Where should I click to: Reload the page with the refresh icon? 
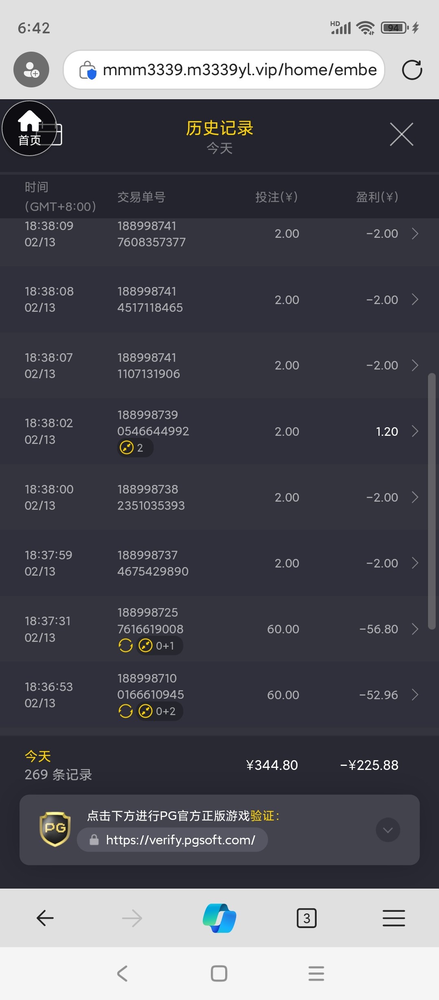[412, 70]
